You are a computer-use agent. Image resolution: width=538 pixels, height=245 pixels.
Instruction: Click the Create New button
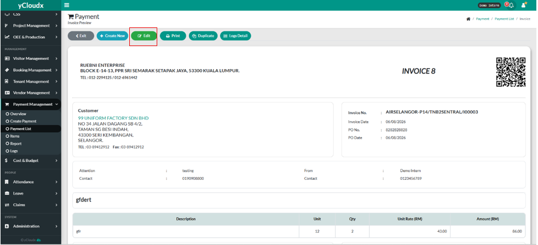[112, 36]
